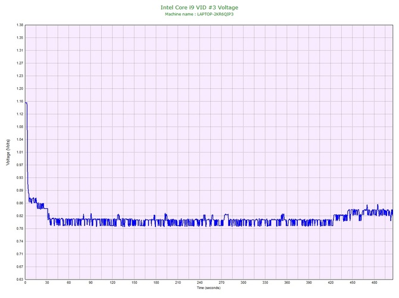
Task: Click the 1.16 y-axis tick value
Action: click(x=20, y=102)
